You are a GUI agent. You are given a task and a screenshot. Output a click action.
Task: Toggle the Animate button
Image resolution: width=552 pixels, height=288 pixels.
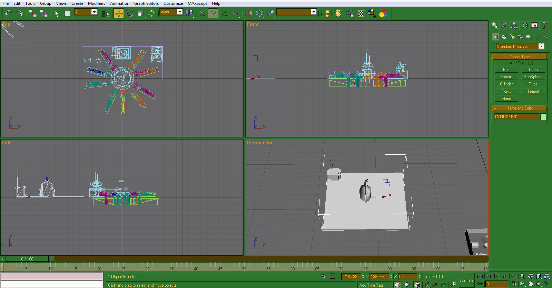(x=466, y=280)
